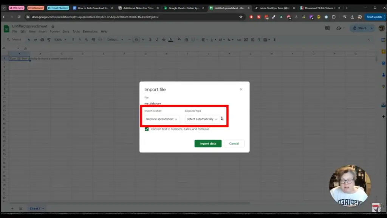Collapse the toolbar with the chevron
Screen dimensions: 387x218
(x=368, y=40)
